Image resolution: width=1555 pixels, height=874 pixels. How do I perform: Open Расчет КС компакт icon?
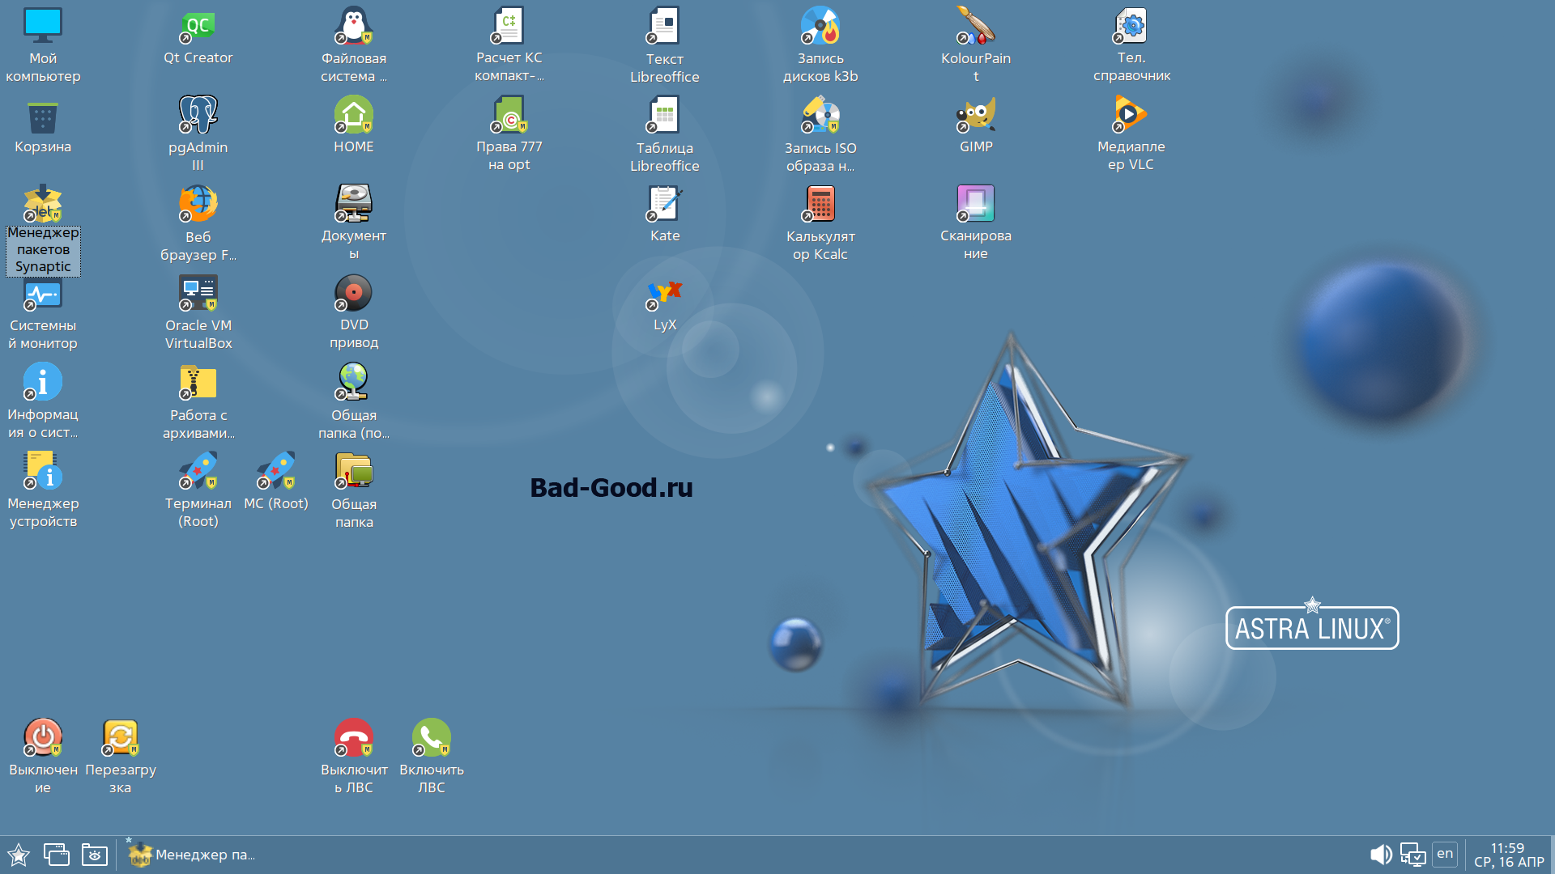coord(509,27)
